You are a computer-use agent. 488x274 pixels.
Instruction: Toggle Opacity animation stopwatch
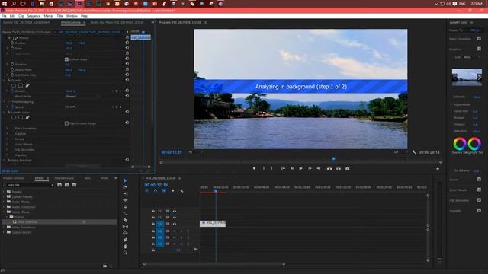point(12,91)
